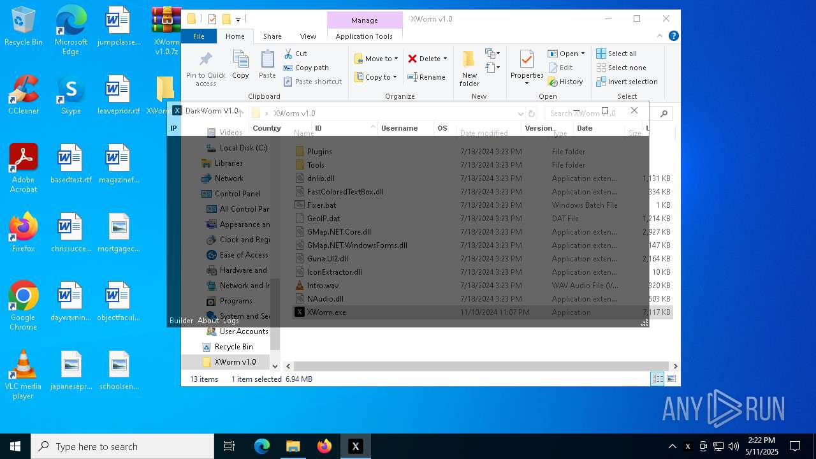Select the Plugins folder
Viewport: 816px width, 459px height.
[319, 152]
